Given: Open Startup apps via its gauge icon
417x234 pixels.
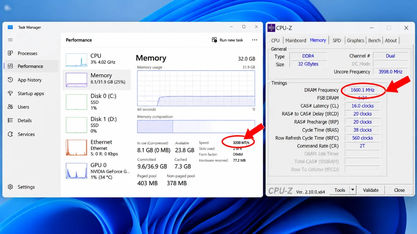Looking at the screenshot, I should coord(10,93).
